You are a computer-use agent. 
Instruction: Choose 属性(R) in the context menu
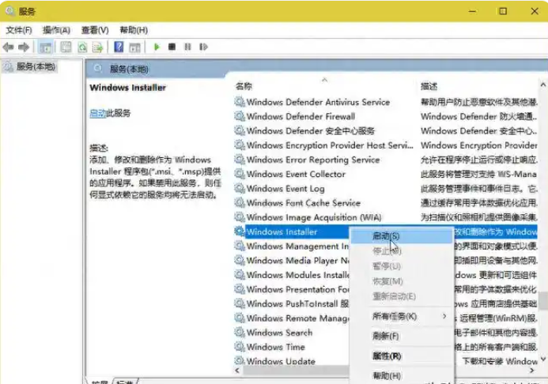pyautogui.click(x=402, y=356)
